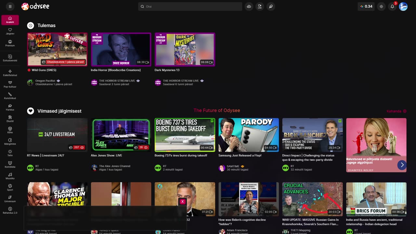The image size is (416, 234).
Task: Open Kõhe category icon
Action: tap(10, 128)
